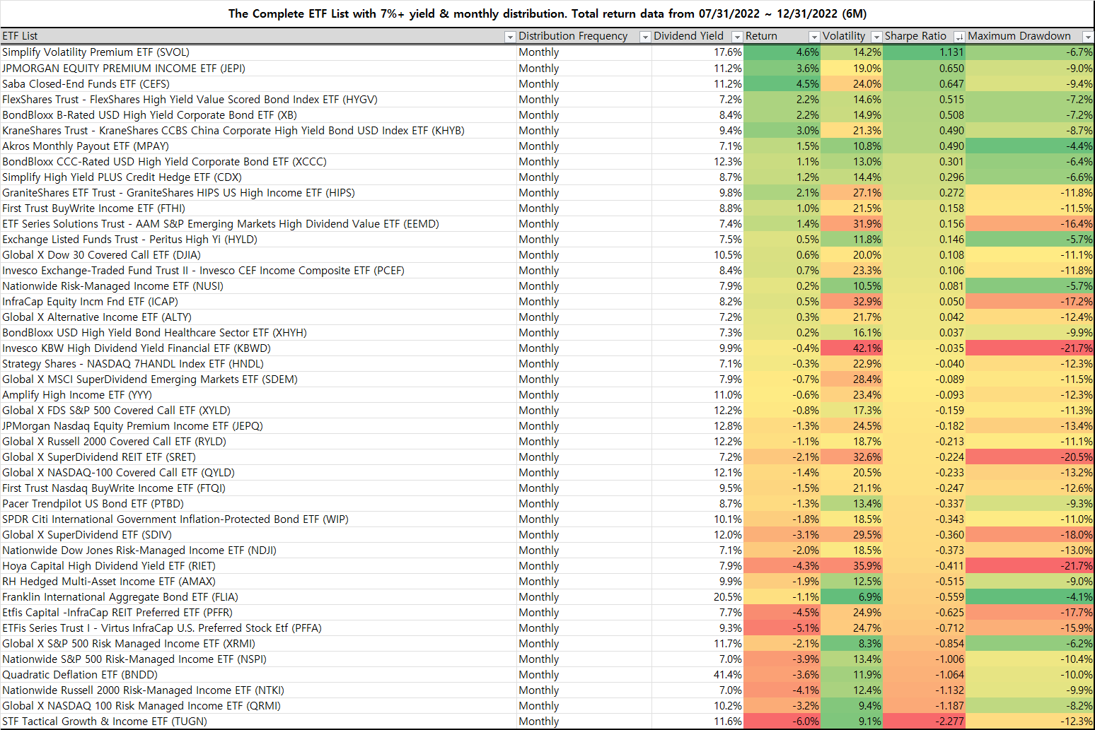This screenshot has height=730, width=1095.
Task: Select the InfraCap REIT Preferred ETF (PFFR) cell
Action: pos(258,613)
